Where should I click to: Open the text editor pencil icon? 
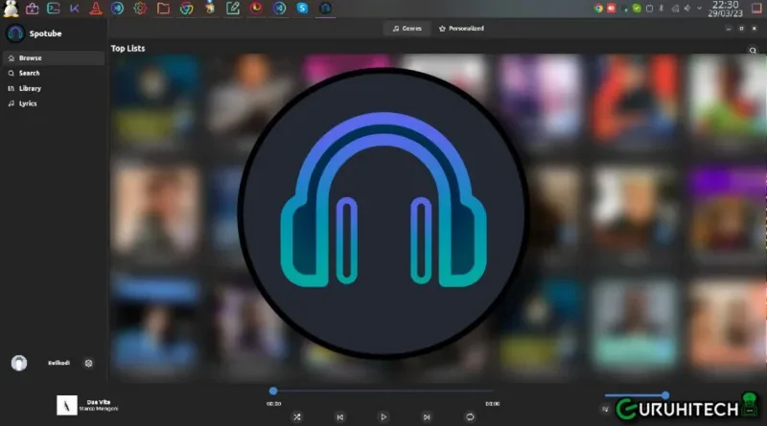click(233, 9)
